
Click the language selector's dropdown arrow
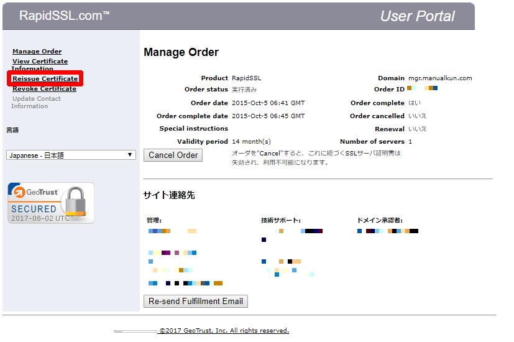[x=130, y=155]
